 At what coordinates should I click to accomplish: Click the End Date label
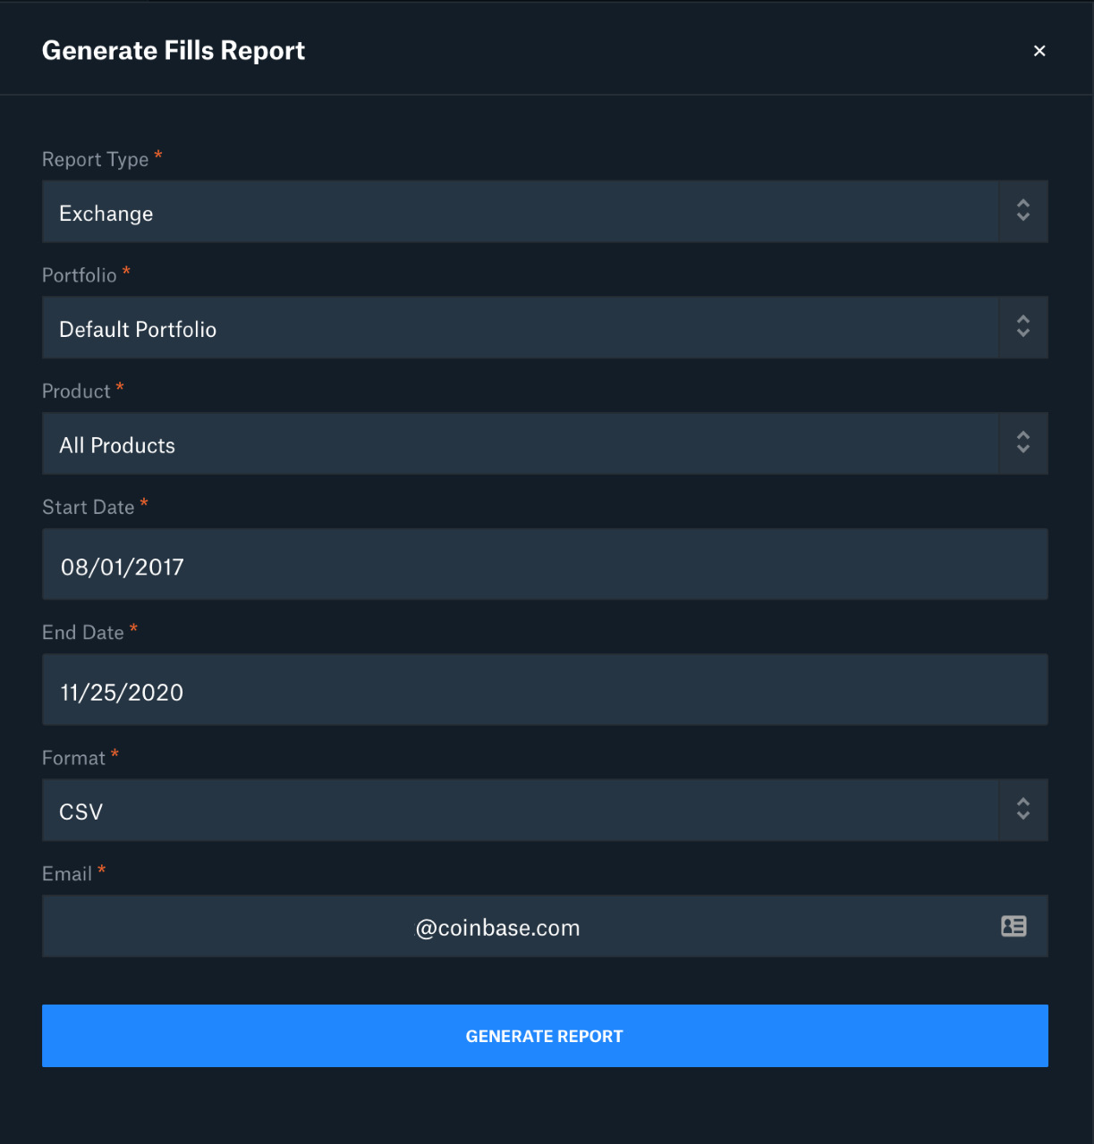tap(83, 633)
